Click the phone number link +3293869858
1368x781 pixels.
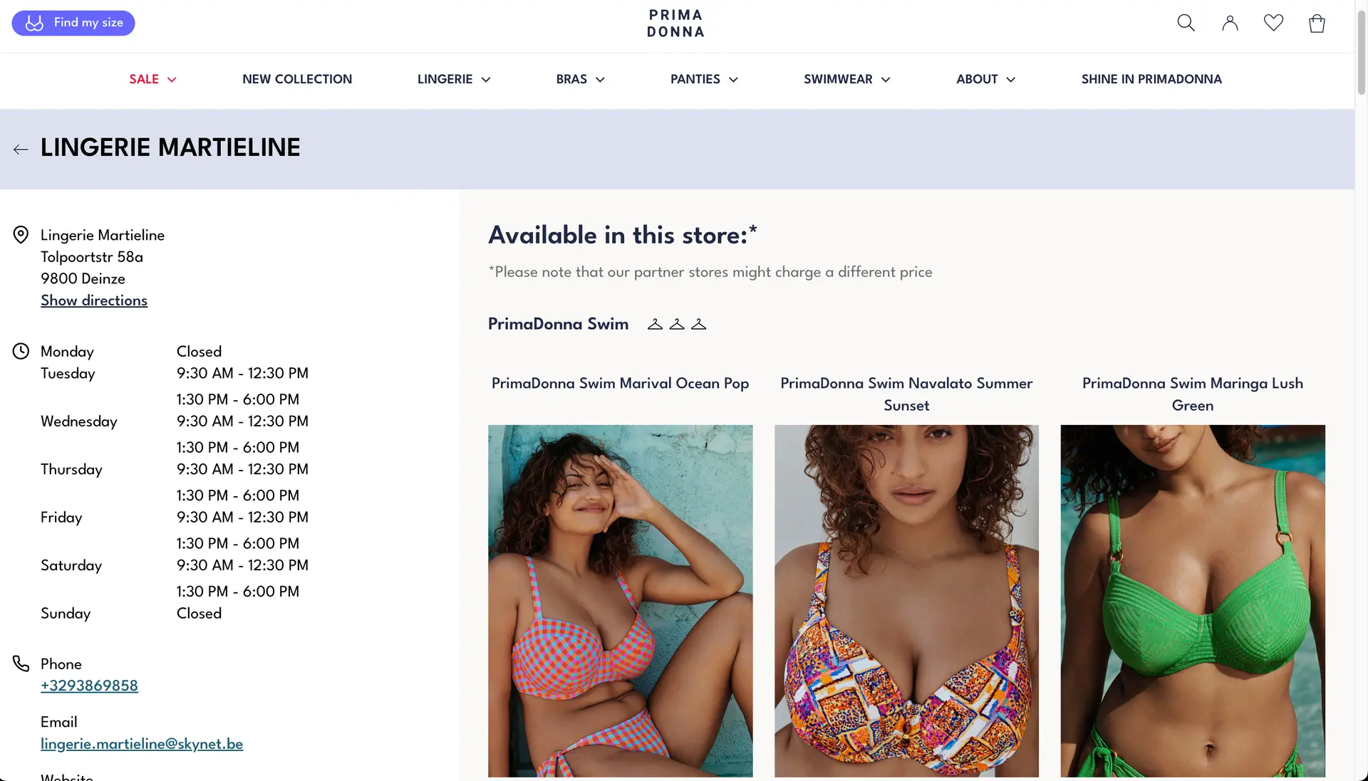click(x=89, y=686)
